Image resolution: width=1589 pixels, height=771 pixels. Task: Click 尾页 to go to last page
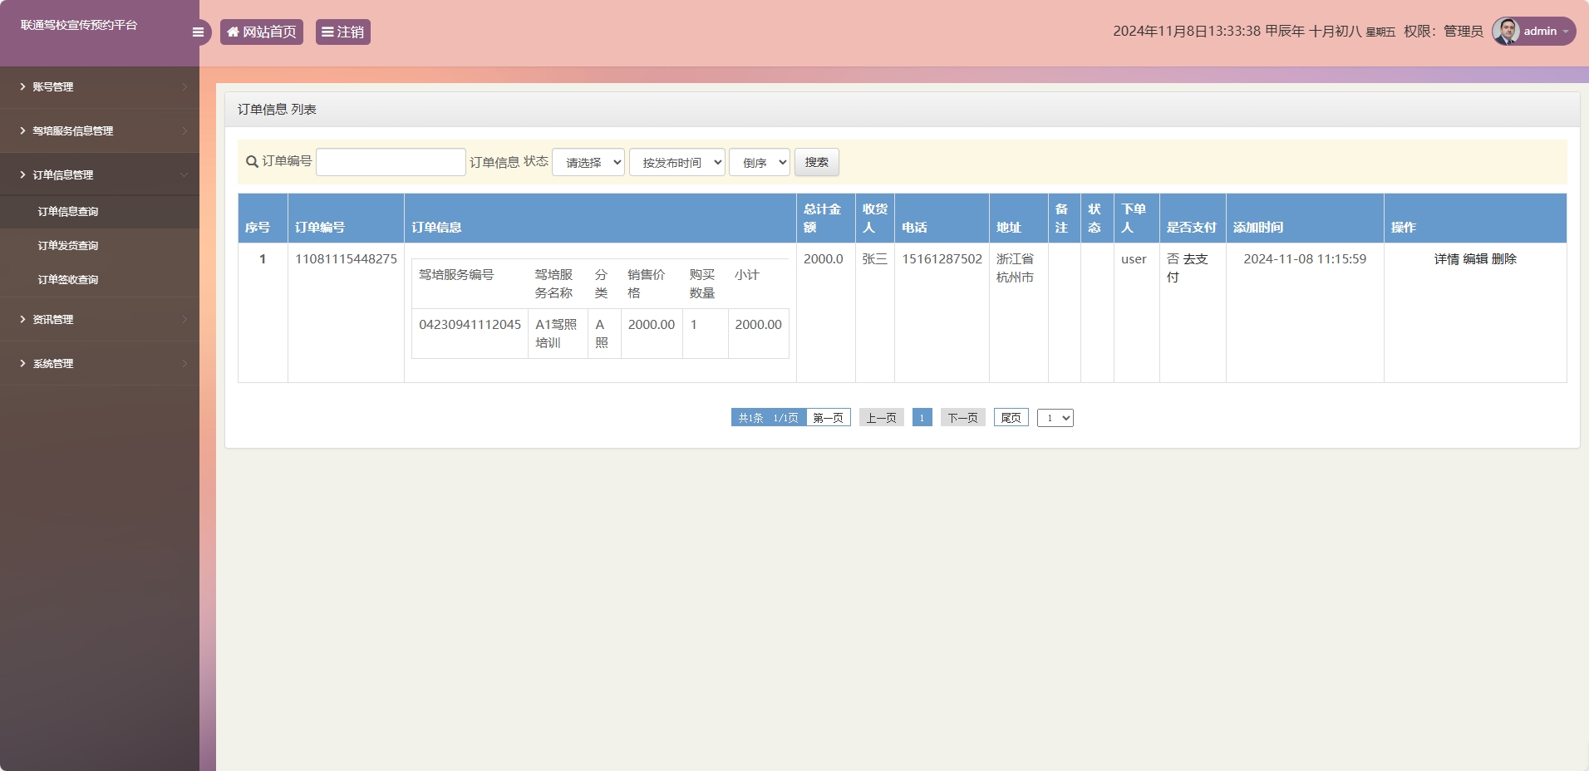[x=1011, y=418]
